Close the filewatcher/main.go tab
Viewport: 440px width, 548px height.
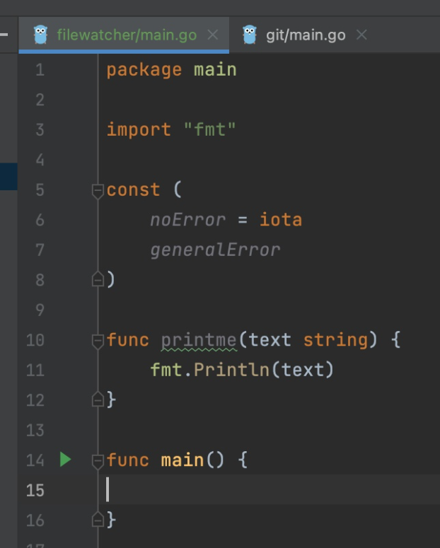pos(213,35)
